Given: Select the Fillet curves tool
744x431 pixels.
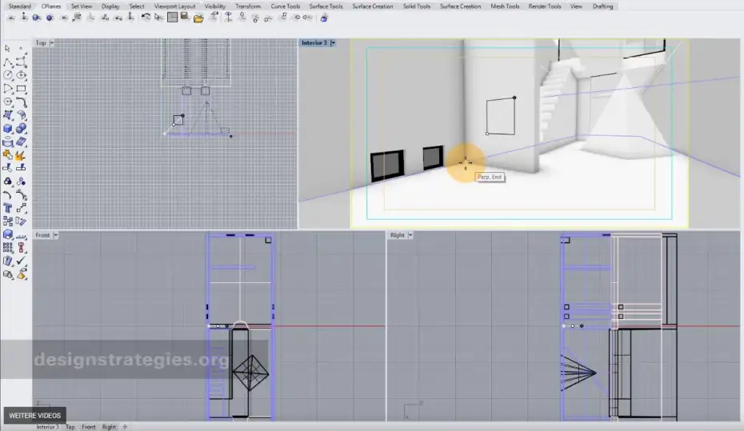Looking at the screenshot, I should pos(21,102).
